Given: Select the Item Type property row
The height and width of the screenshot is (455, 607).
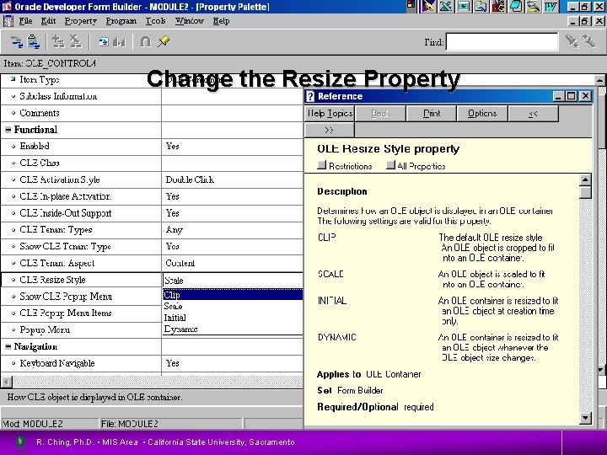Looking at the screenshot, I should [81, 80].
